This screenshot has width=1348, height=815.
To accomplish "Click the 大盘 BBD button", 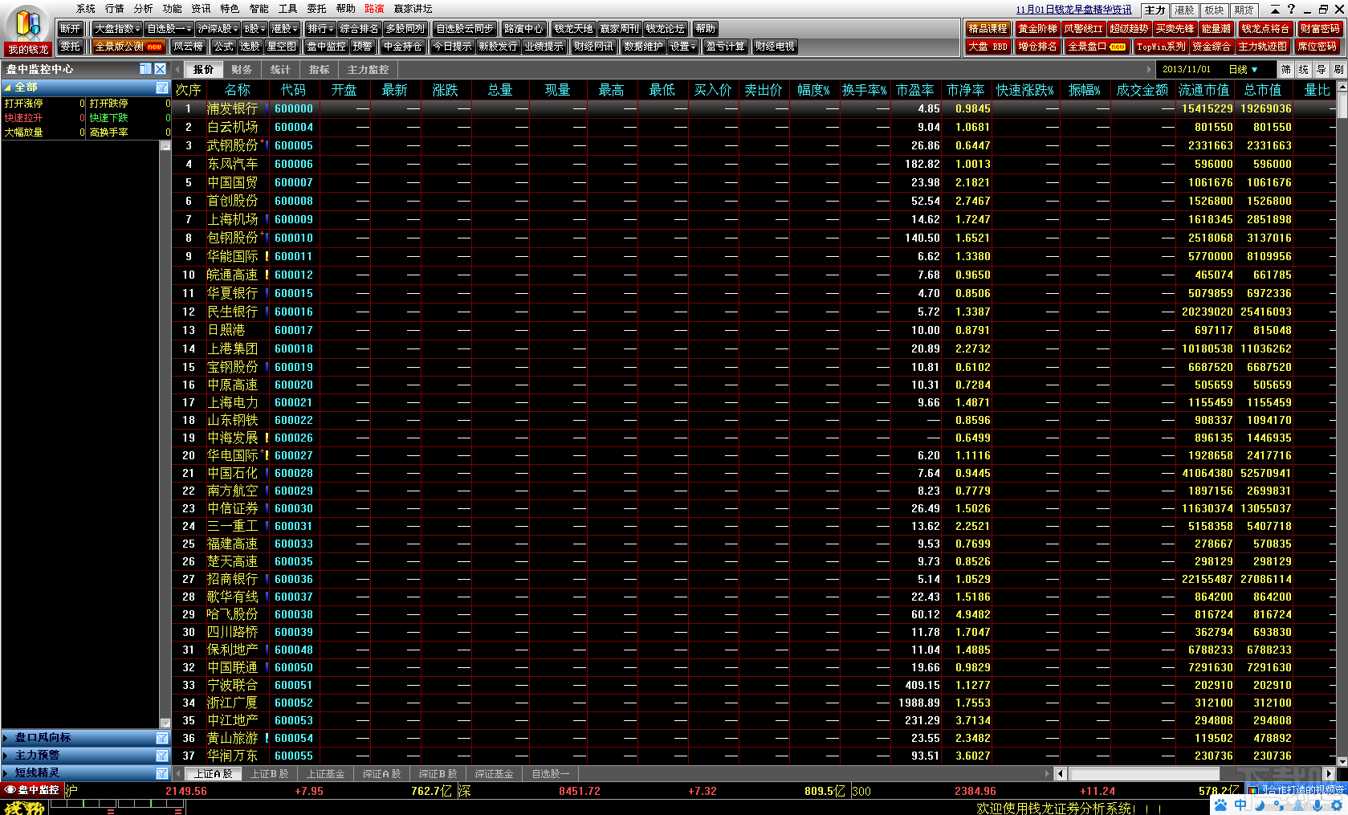I will pos(988,47).
